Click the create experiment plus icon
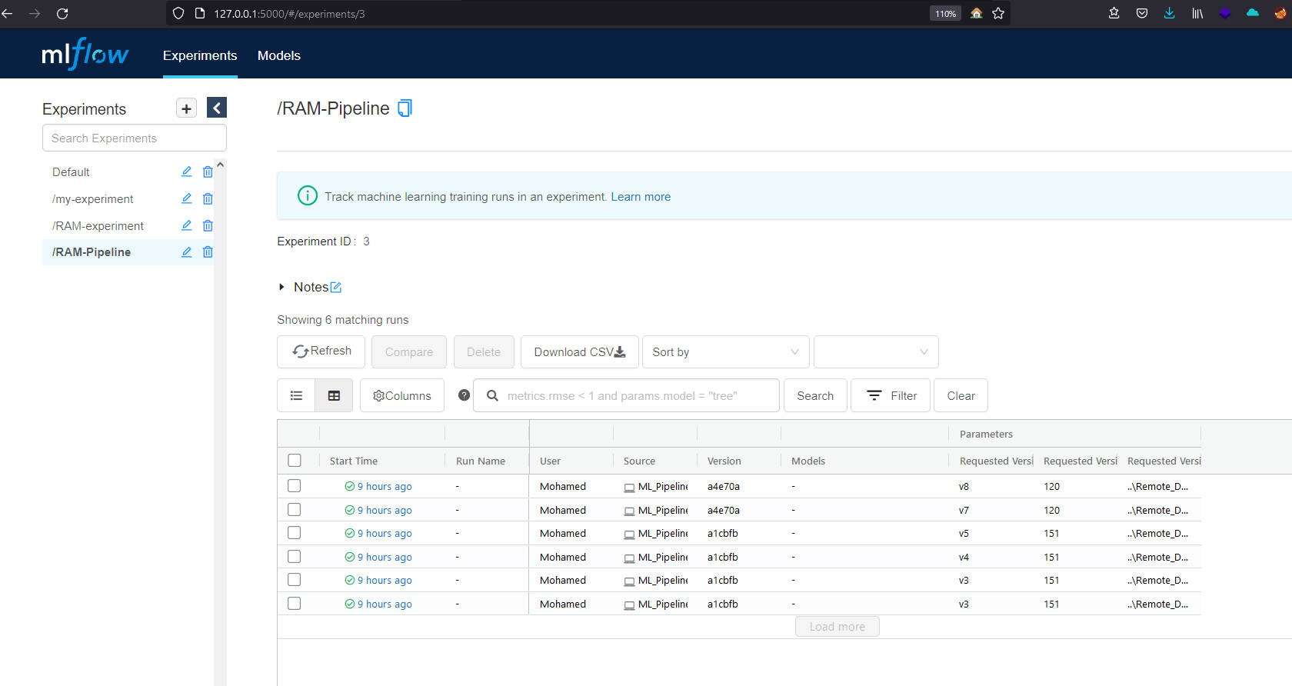Image resolution: width=1292 pixels, height=686 pixels. (x=186, y=108)
